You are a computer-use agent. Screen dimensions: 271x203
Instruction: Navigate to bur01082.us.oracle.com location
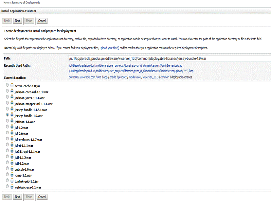click(x=82, y=77)
